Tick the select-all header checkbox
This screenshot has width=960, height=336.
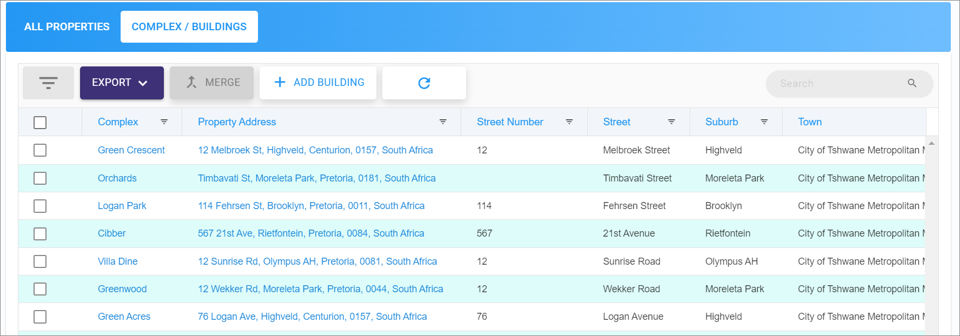click(x=40, y=123)
